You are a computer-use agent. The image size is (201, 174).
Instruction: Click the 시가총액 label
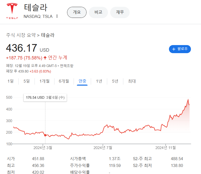pyautogui.click(x=78, y=159)
